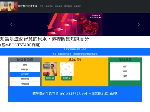Select 首頁 in top navbar
This screenshot has height=112, width=150.
point(42,6)
